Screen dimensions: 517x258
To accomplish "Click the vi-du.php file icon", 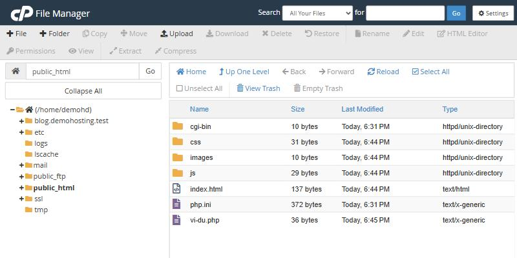I will click(x=176, y=219).
